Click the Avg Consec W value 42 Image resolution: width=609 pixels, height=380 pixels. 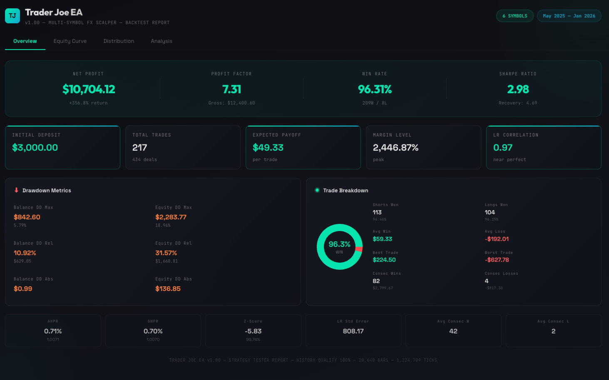(x=453, y=331)
